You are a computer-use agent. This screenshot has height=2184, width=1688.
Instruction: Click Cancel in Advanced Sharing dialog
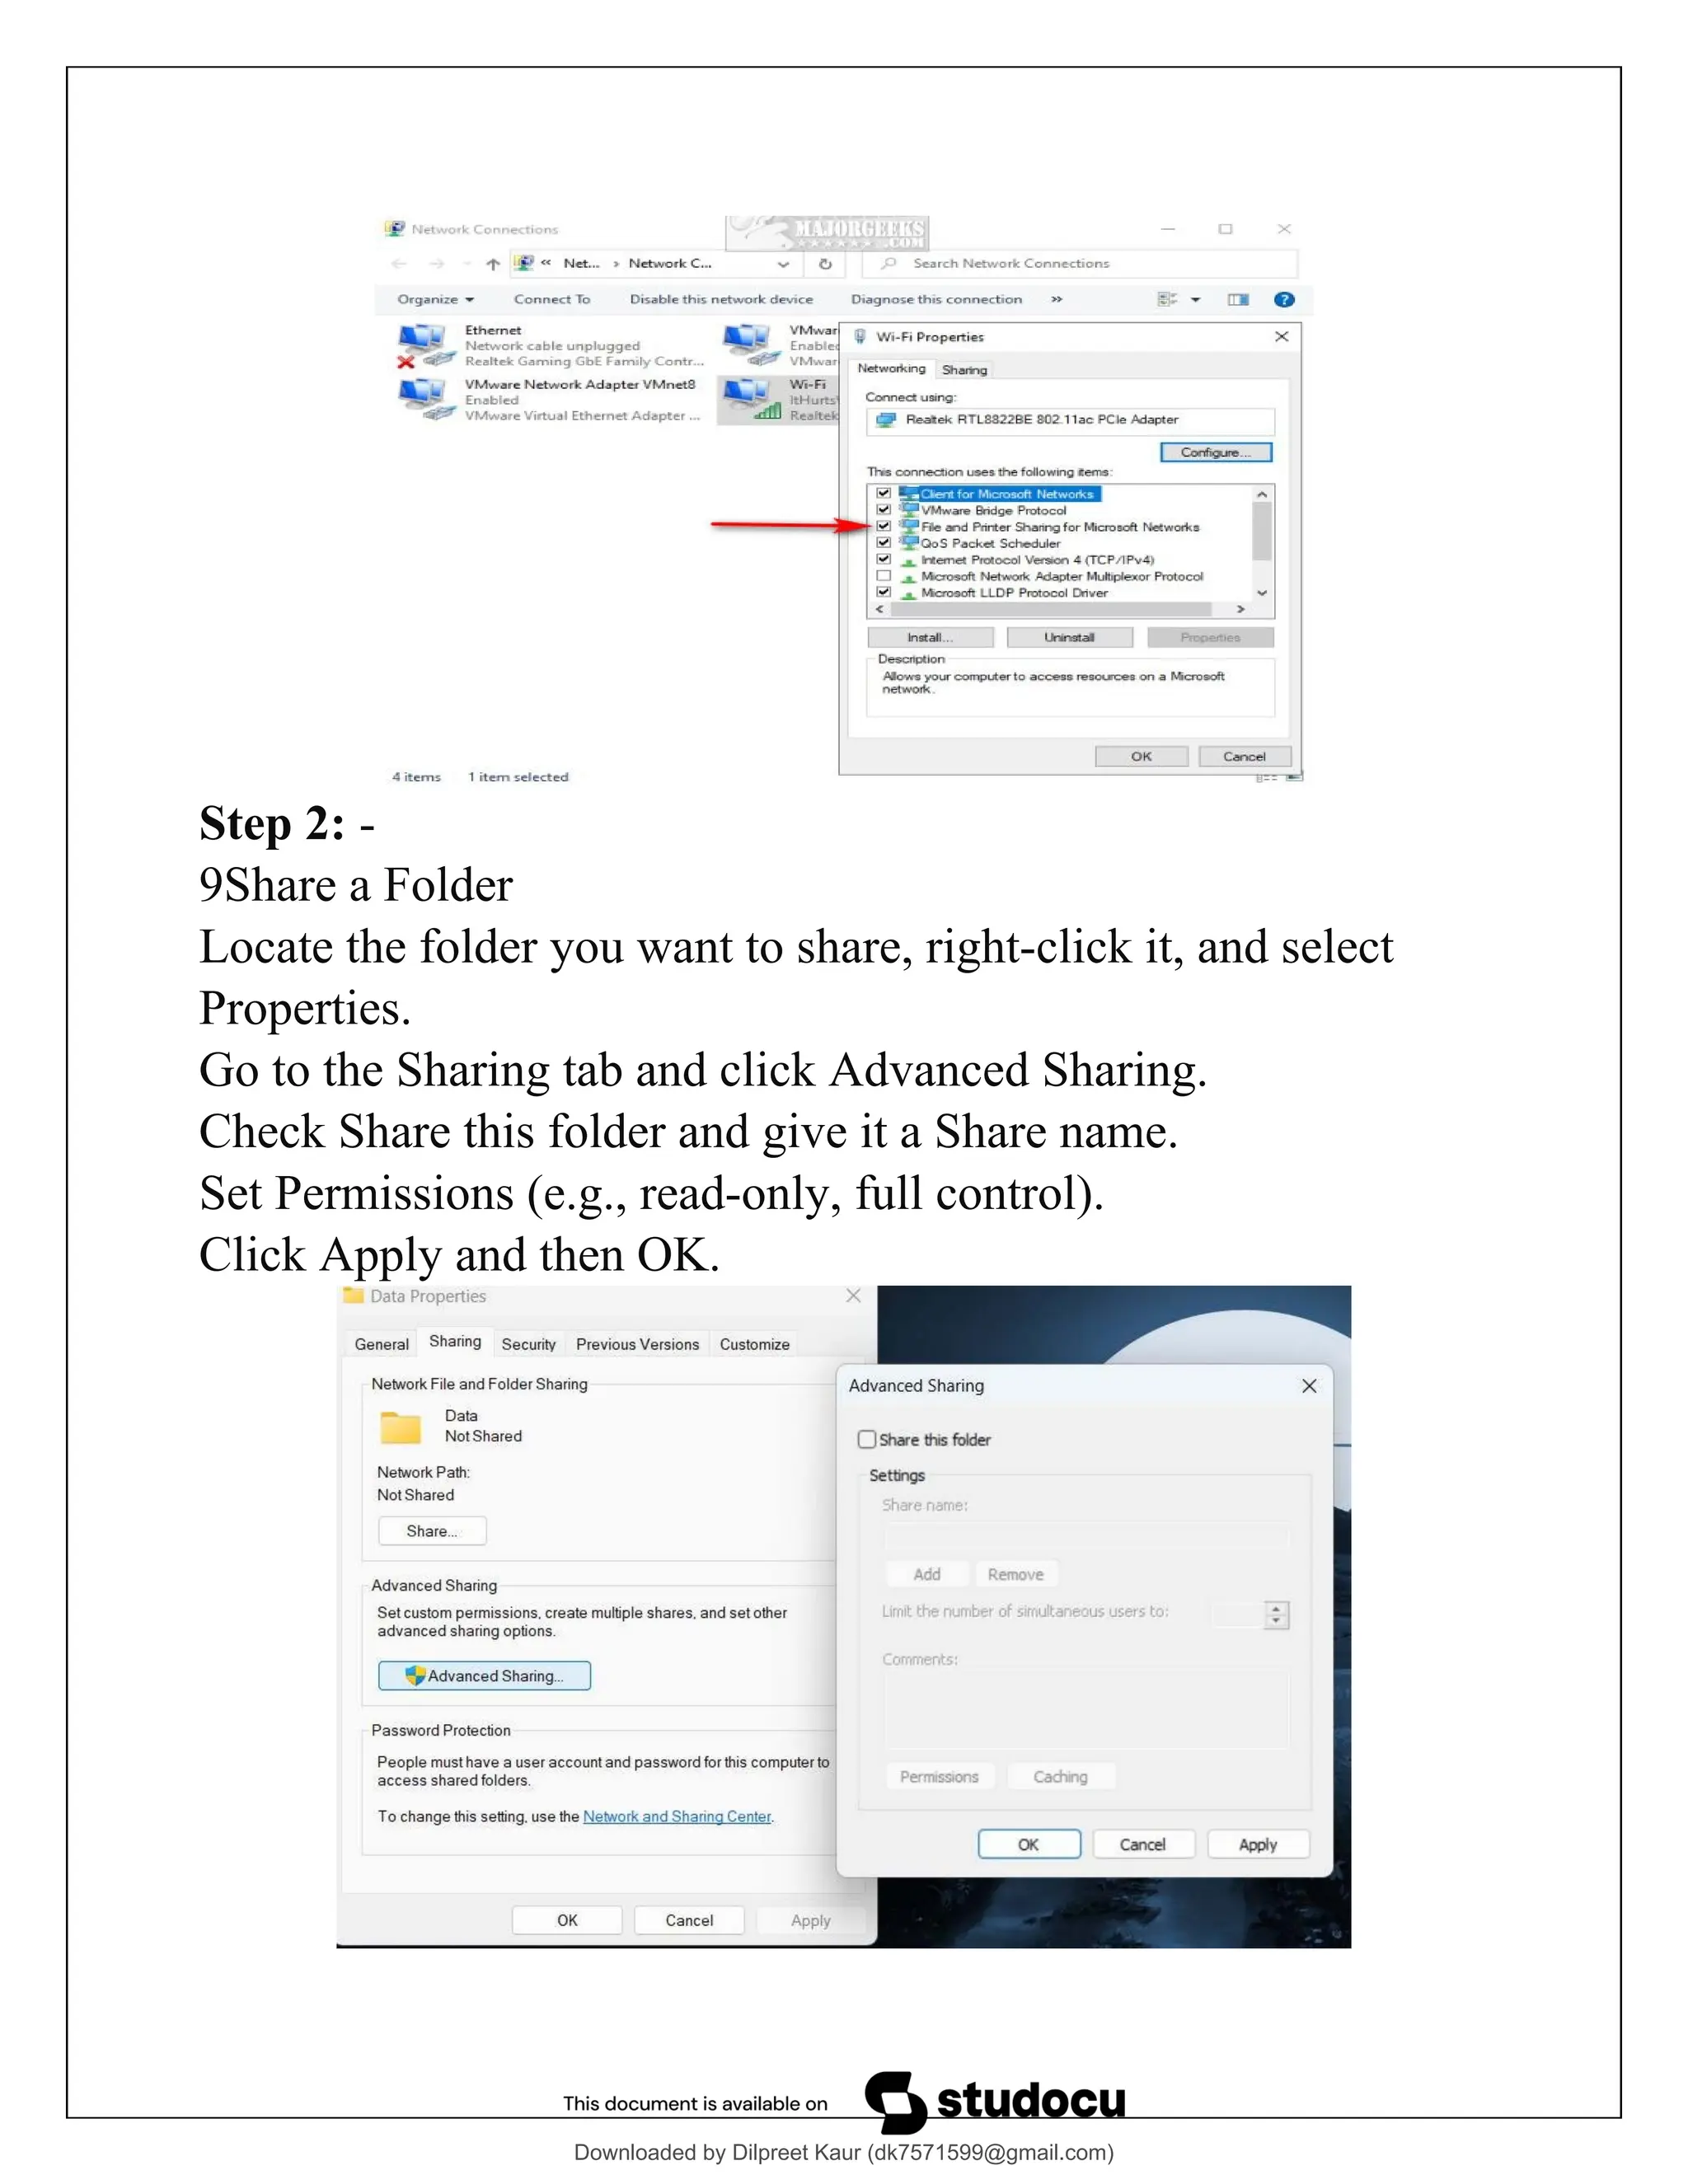click(1143, 1844)
